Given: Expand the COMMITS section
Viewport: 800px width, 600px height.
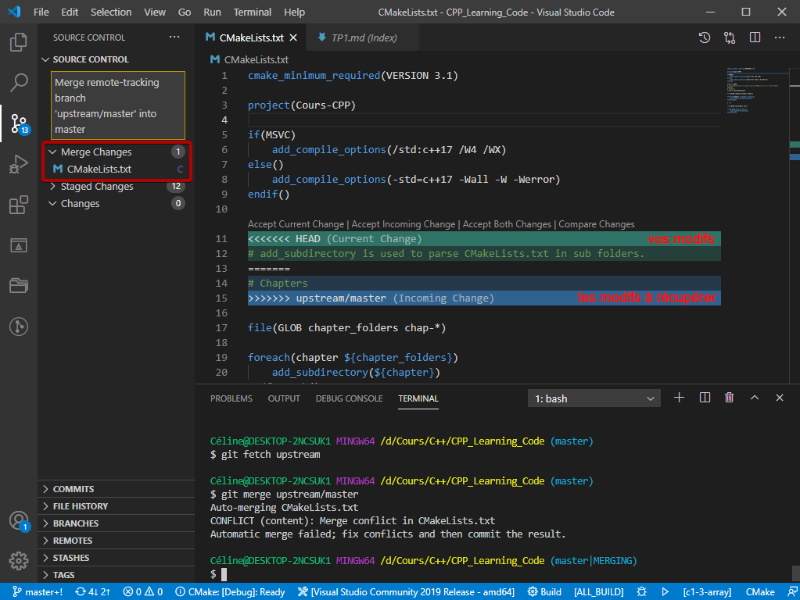Looking at the screenshot, I should click(x=117, y=489).
